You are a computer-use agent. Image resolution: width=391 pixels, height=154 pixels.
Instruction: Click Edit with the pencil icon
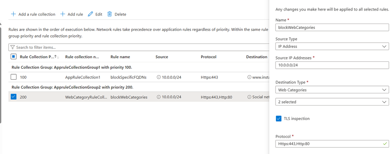click(x=95, y=14)
